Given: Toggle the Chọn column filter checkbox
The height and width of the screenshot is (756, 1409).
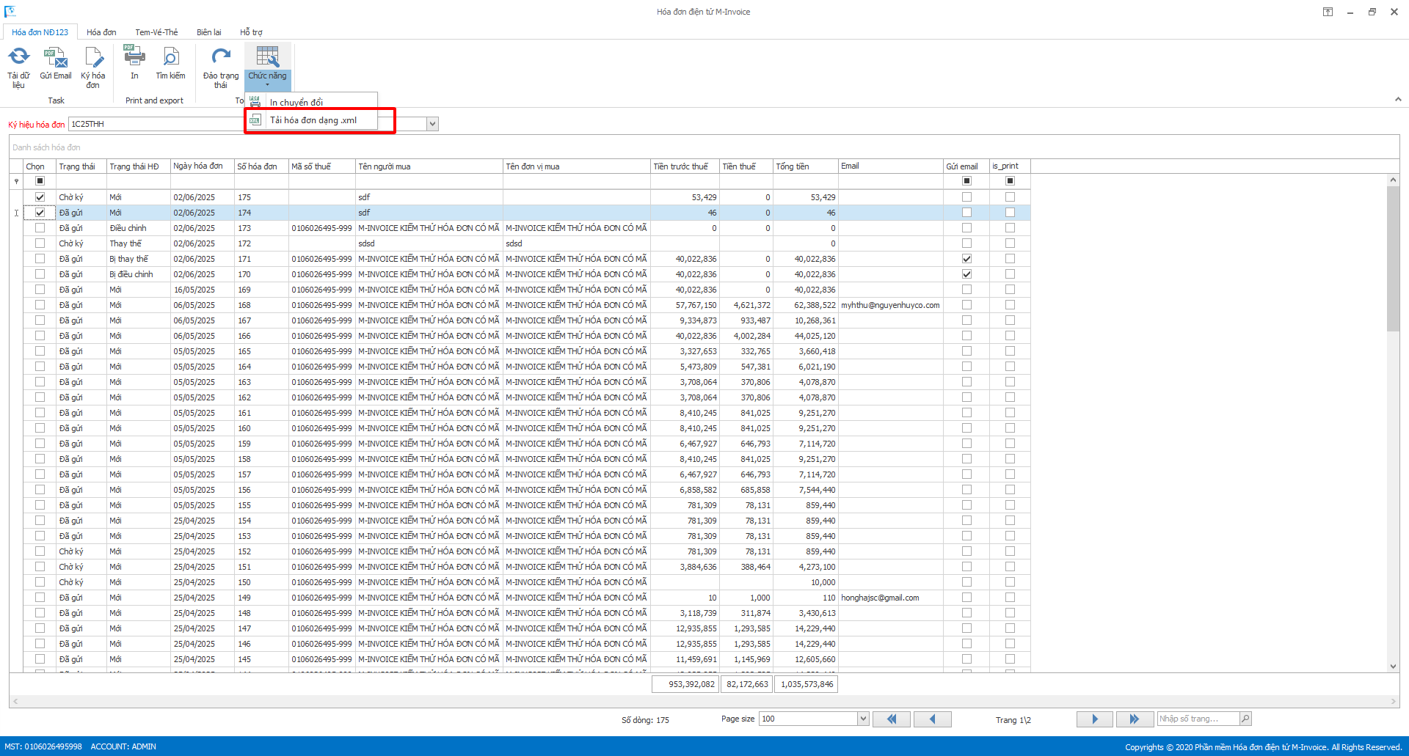Looking at the screenshot, I should 40,181.
